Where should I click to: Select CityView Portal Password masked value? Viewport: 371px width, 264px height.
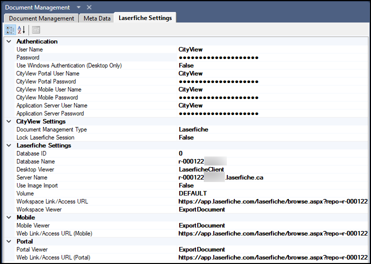tap(272, 81)
